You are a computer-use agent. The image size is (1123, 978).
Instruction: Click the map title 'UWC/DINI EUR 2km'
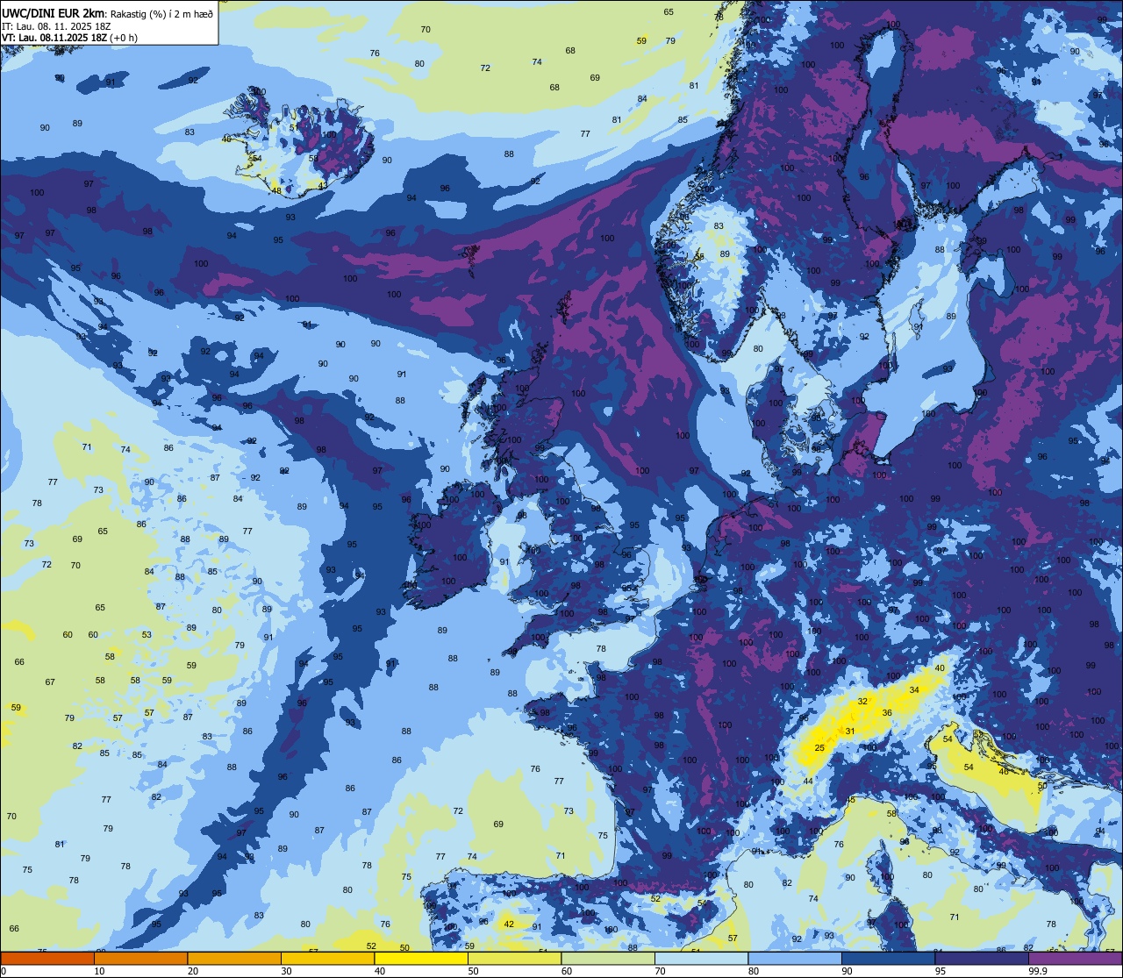coord(54,12)
